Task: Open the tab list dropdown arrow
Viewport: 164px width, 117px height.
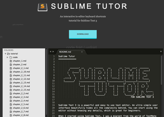Action: (161, 51)
